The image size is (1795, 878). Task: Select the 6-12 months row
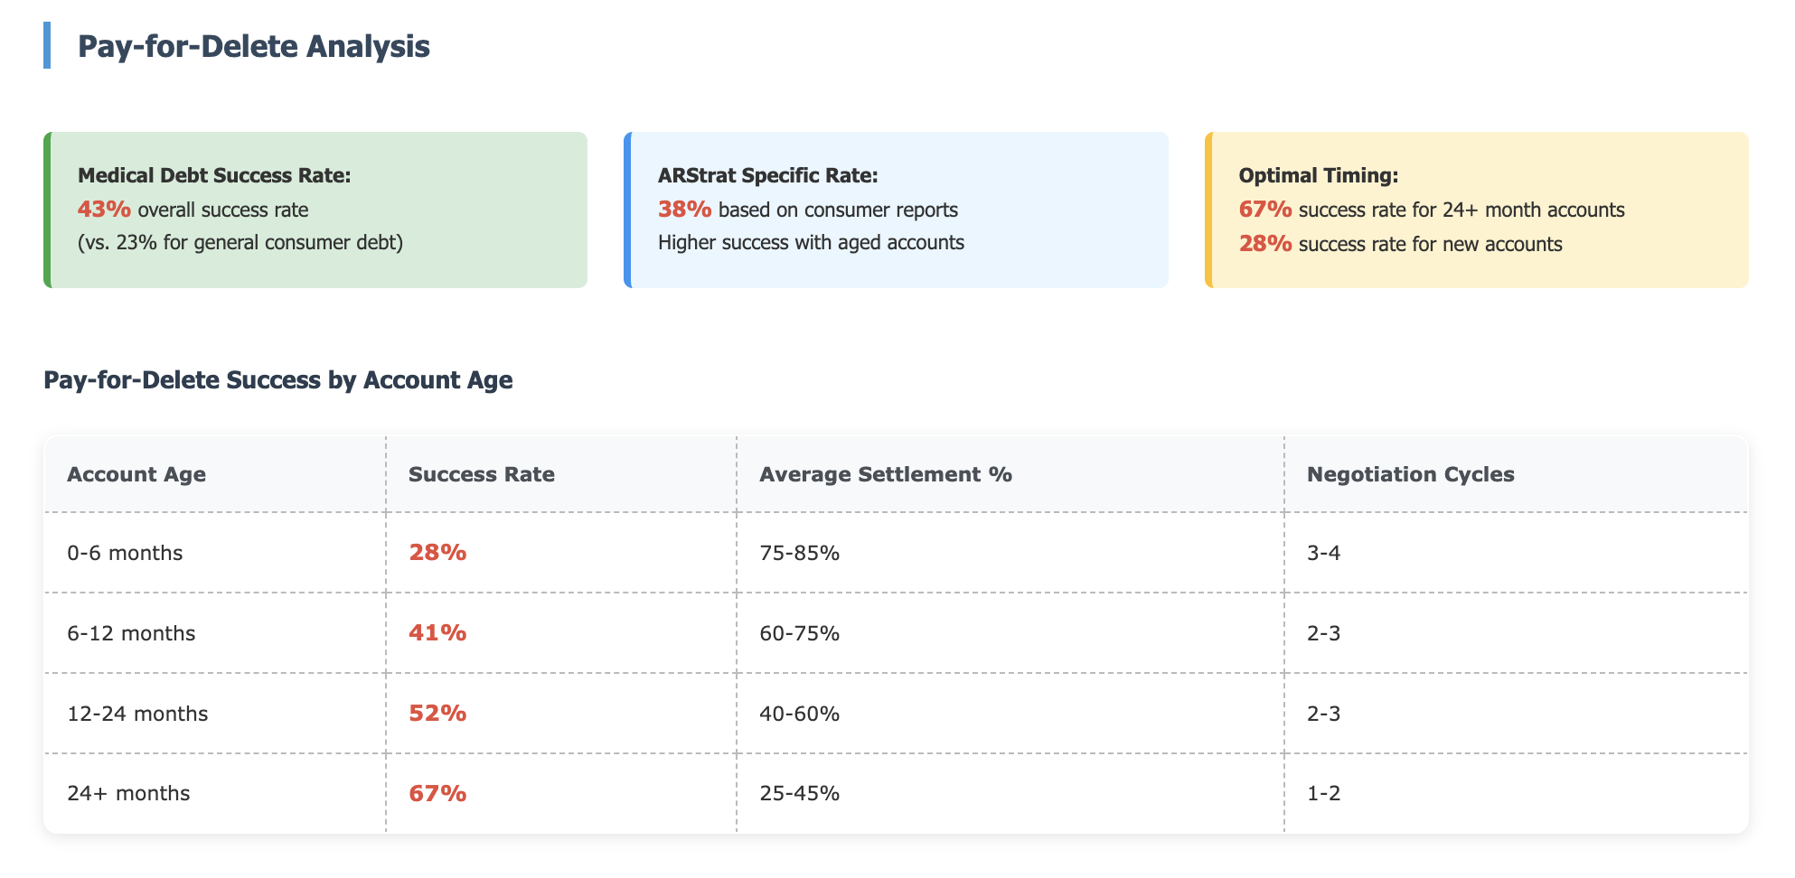(x=896, y=633)
